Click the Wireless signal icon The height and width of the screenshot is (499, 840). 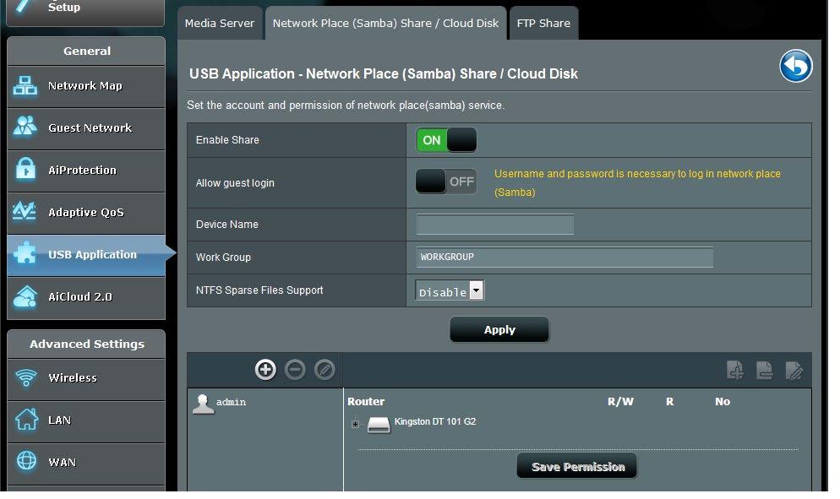tap(25, 378)
